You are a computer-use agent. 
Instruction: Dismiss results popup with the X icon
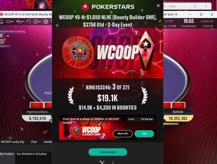coord(158,6)
